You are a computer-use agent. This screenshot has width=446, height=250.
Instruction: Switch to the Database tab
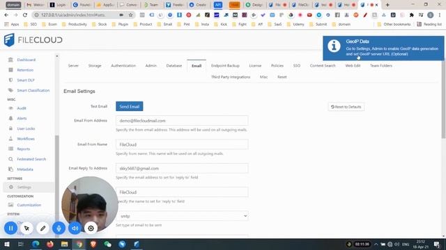click(174, 65)
